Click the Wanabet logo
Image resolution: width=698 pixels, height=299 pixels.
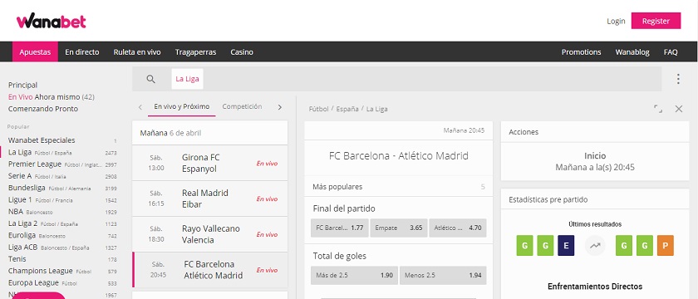[x=52, y=21]
